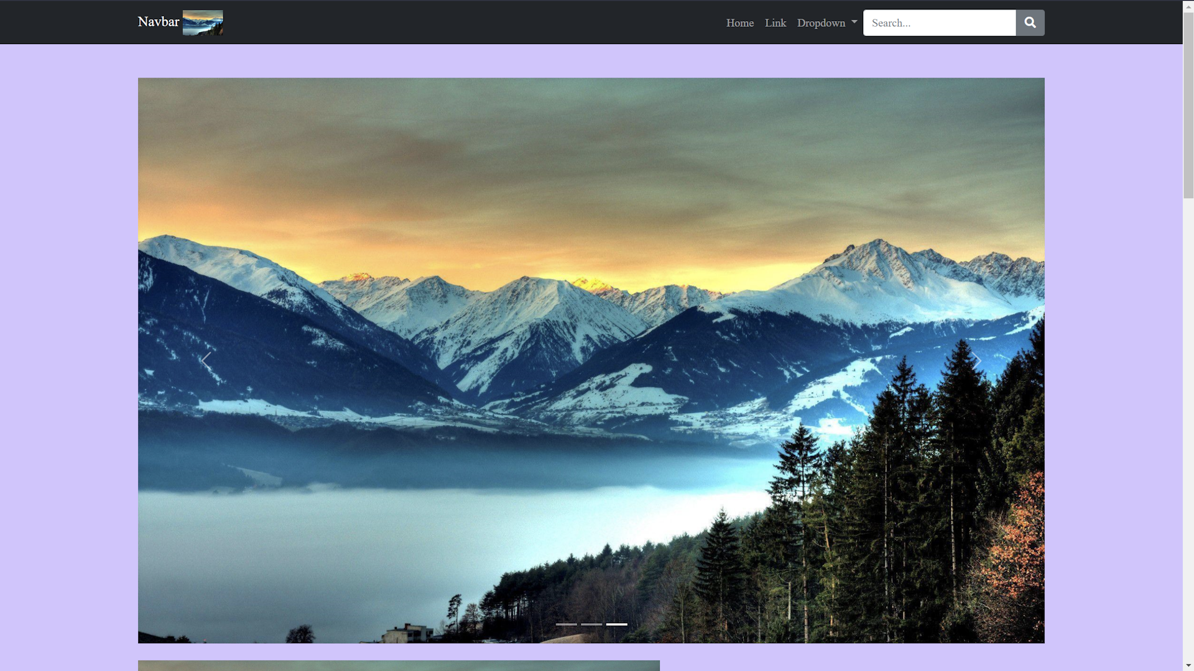Select the second carousel indicator bar

[591, 624]
